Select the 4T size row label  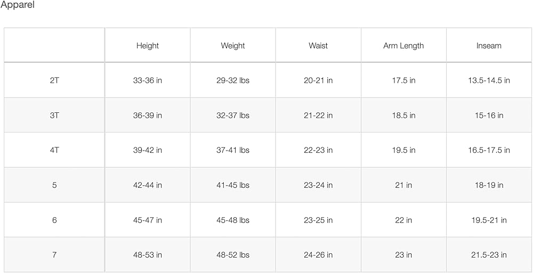coord(54,150)
